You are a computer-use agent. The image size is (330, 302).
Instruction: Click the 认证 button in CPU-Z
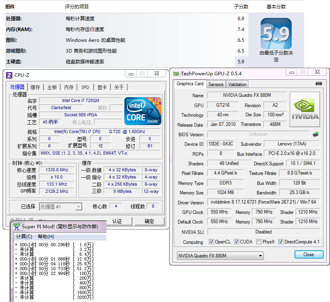(117, 221)
